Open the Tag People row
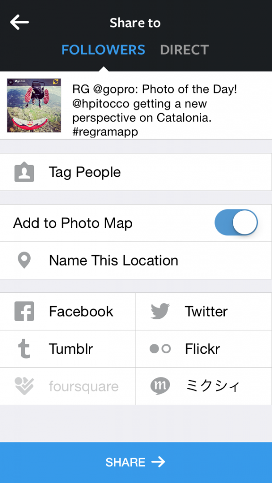Screen dimensions: 272x483 pyautogui.click(x=136, y=172)
